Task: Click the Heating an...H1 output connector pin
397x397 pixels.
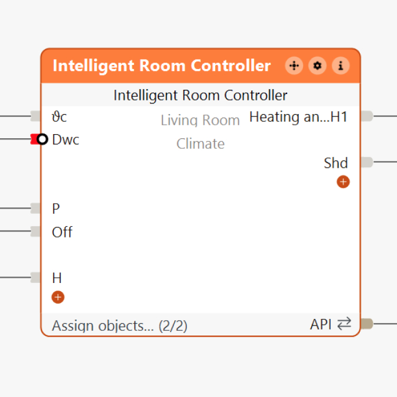Action: click(x=366, y=116)
